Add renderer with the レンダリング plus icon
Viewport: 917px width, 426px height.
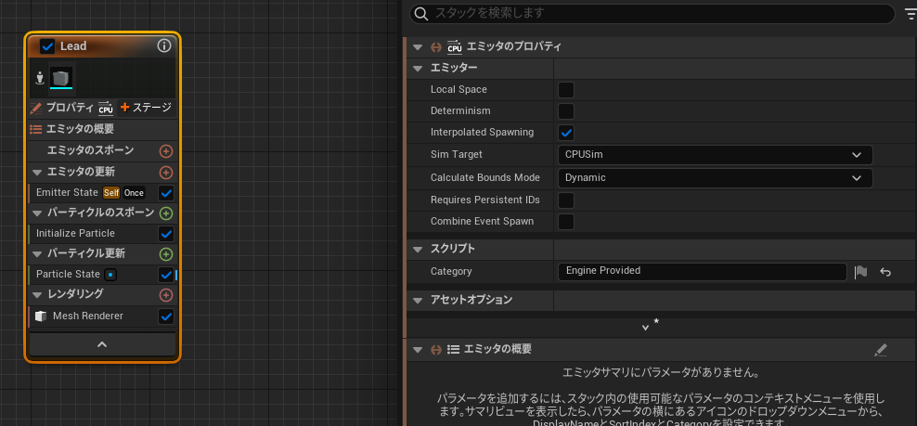166,294
